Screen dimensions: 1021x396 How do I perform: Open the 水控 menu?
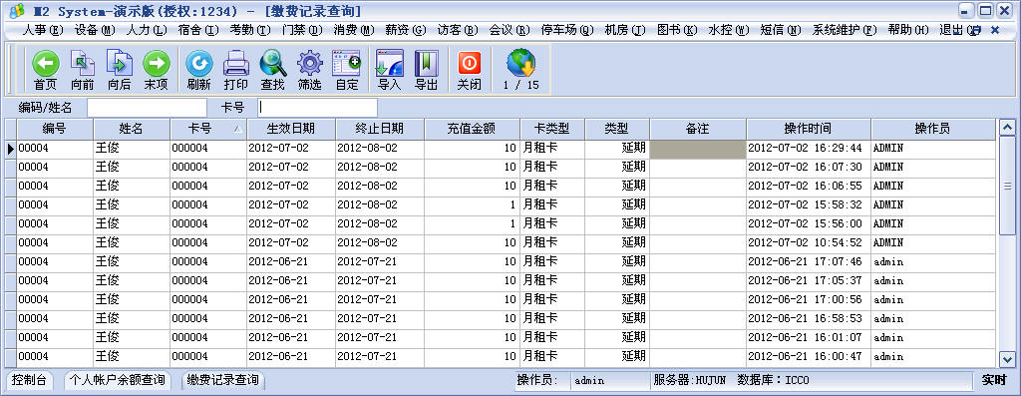(x=729, y=31)
